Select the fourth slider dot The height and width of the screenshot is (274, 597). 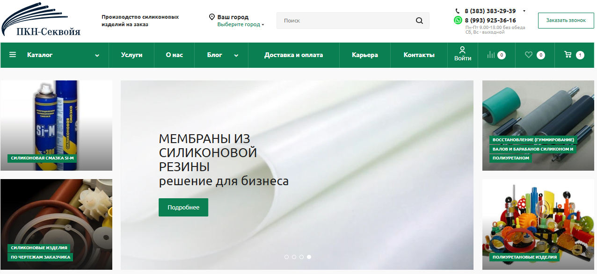click(x=309, y=257)
